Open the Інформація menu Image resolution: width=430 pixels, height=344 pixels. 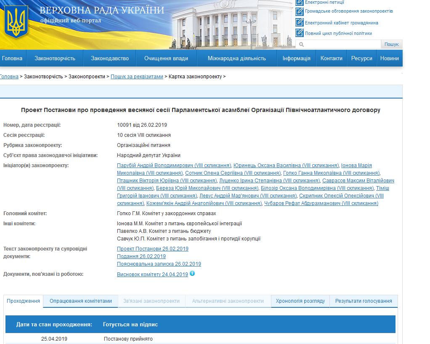coord(297,58)
